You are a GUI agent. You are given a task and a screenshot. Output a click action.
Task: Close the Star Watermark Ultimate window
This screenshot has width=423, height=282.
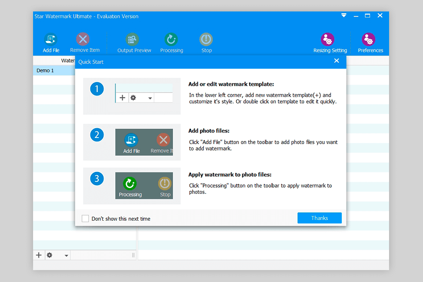pyautogui.click(x=380, y=15)
